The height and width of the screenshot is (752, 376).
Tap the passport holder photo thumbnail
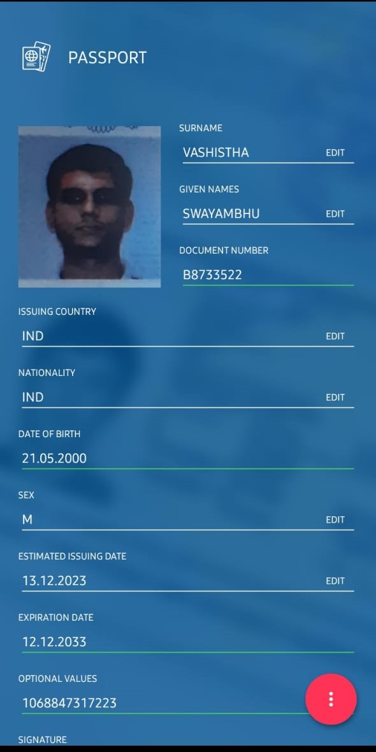point(89,206)
